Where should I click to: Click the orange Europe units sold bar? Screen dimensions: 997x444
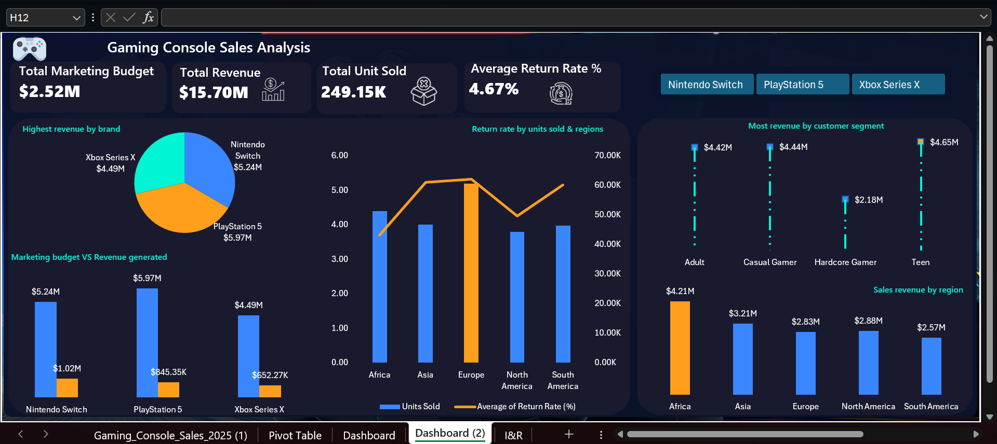[471, 273]
